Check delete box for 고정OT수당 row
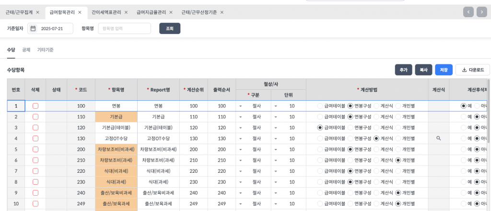The image size is (491, 211). [35, 138]
